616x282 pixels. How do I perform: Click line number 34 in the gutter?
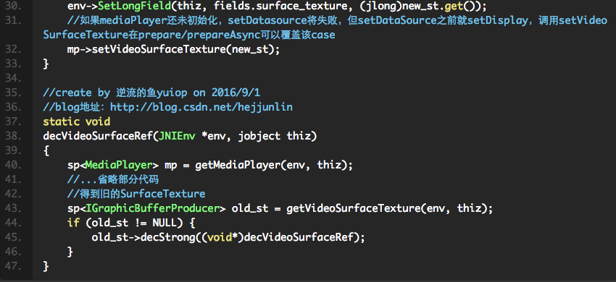(13, 78)
